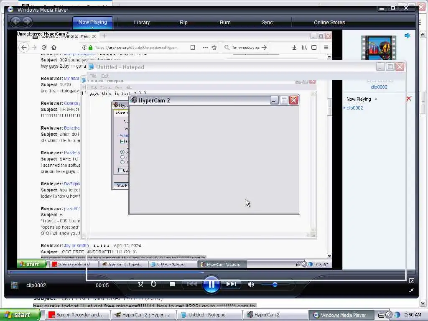Switch to HyperCam 2 : Hyperi... taskbar item

click(x=143, y=315)
